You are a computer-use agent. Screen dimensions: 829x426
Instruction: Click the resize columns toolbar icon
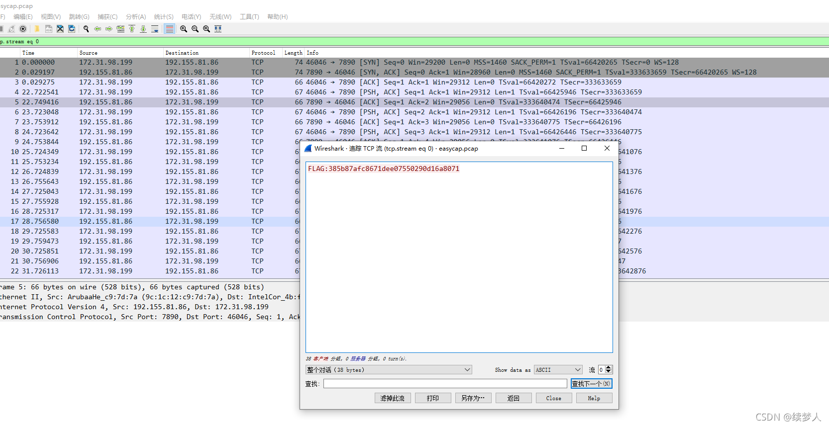[218, 29]
